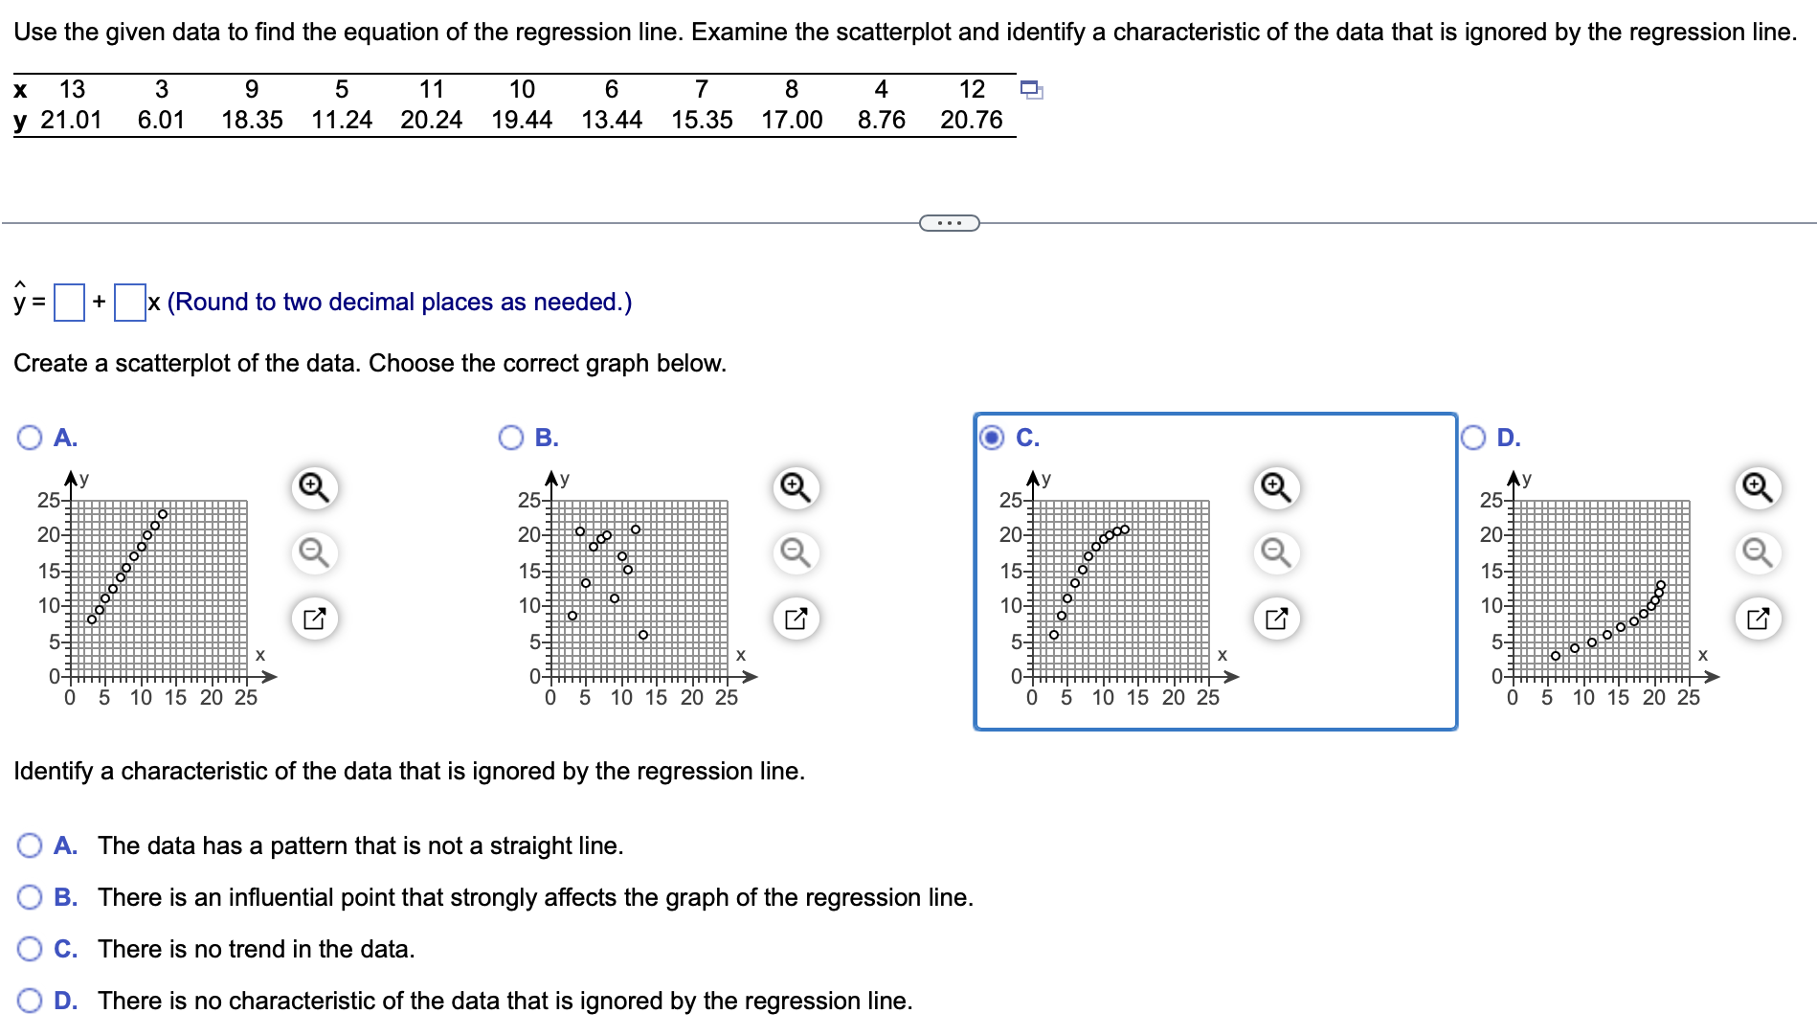Select answer A about non-straight-line pattern
This screenshot has width=1817, height=1036.
pyautogui.click(x=30, y=846)
